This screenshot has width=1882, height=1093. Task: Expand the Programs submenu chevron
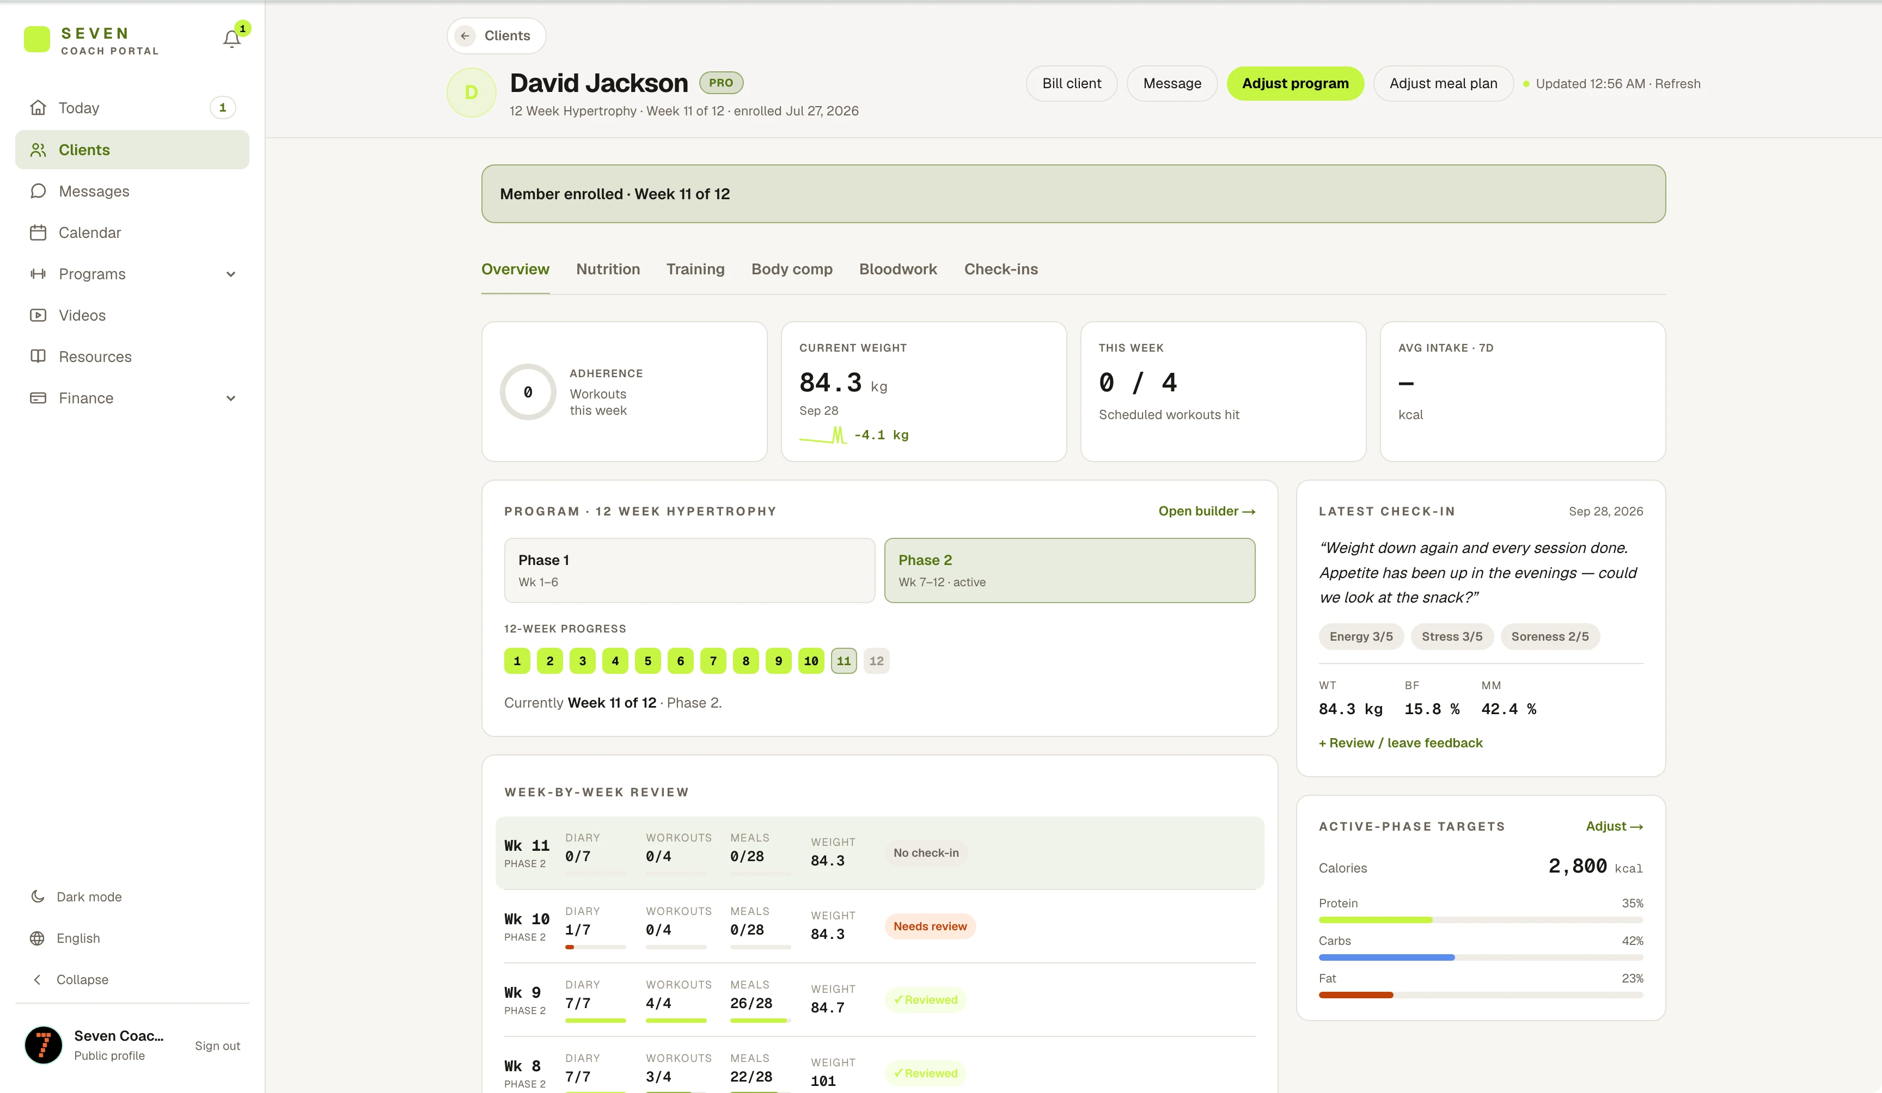(x=231, y=274)
